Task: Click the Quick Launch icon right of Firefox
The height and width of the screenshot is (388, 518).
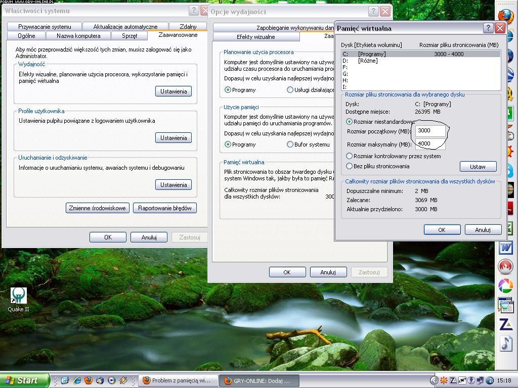Action: 100,380
